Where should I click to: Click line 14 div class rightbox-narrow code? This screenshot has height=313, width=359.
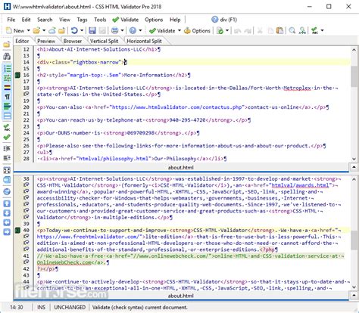81,62
